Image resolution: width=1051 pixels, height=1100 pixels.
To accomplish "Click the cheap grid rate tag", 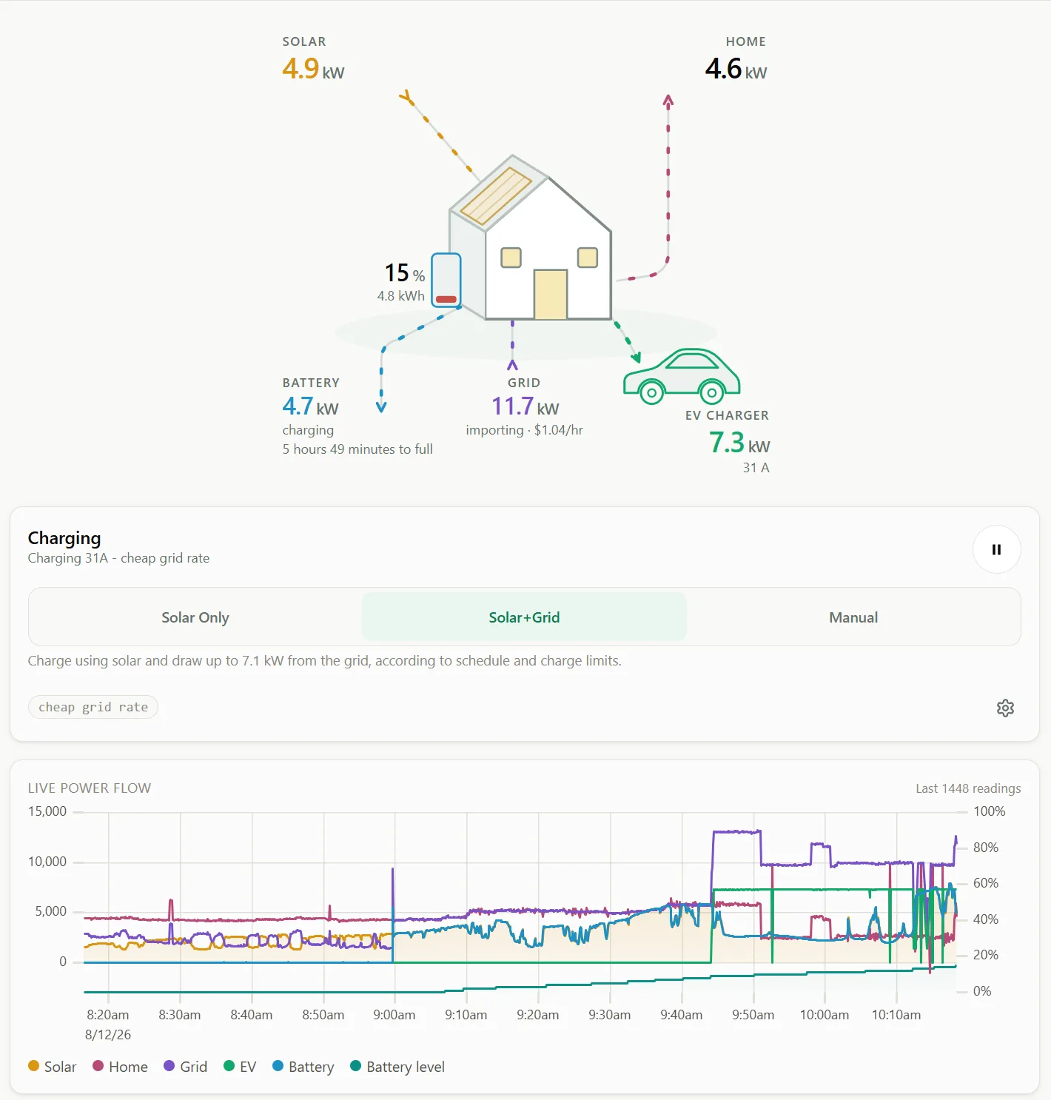I will 93,707.
